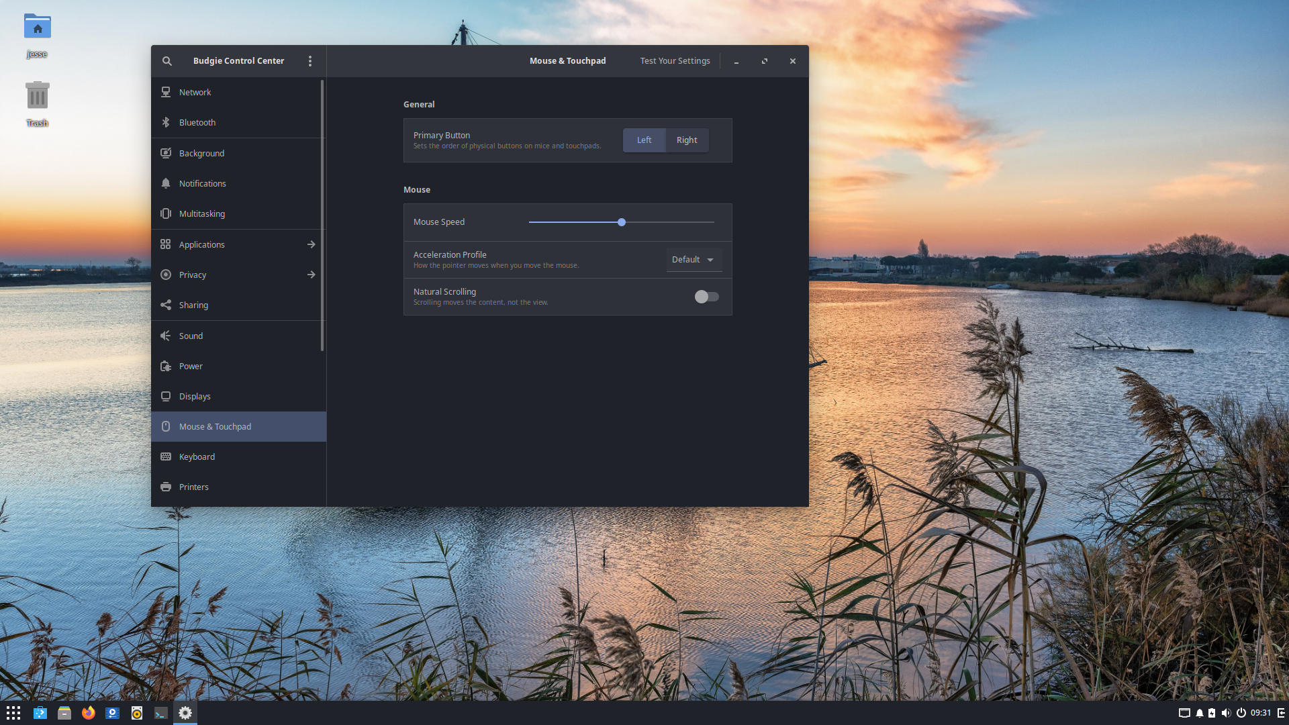Click Test Your Settings button

point(675,61)
